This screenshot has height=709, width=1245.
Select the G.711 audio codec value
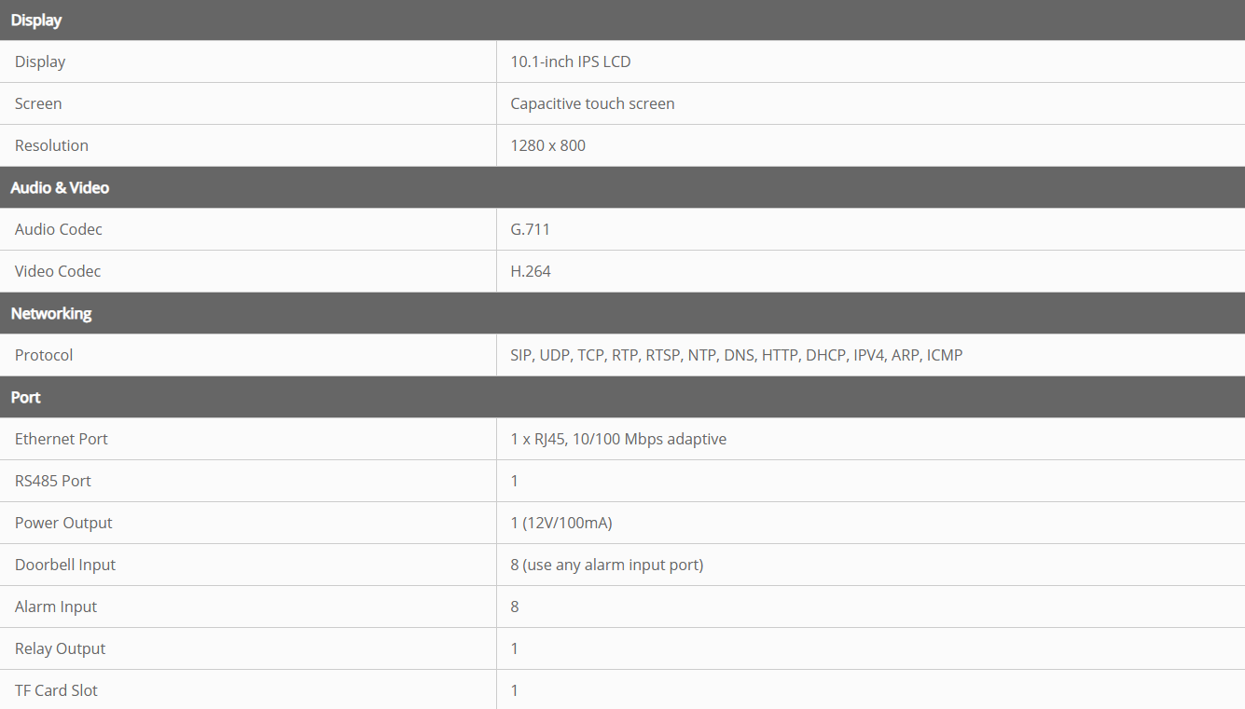click(x=530, y=229)
